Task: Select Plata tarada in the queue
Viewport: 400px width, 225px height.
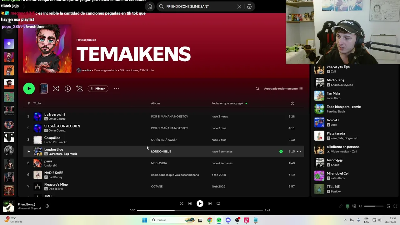Action: pos(355,136)
